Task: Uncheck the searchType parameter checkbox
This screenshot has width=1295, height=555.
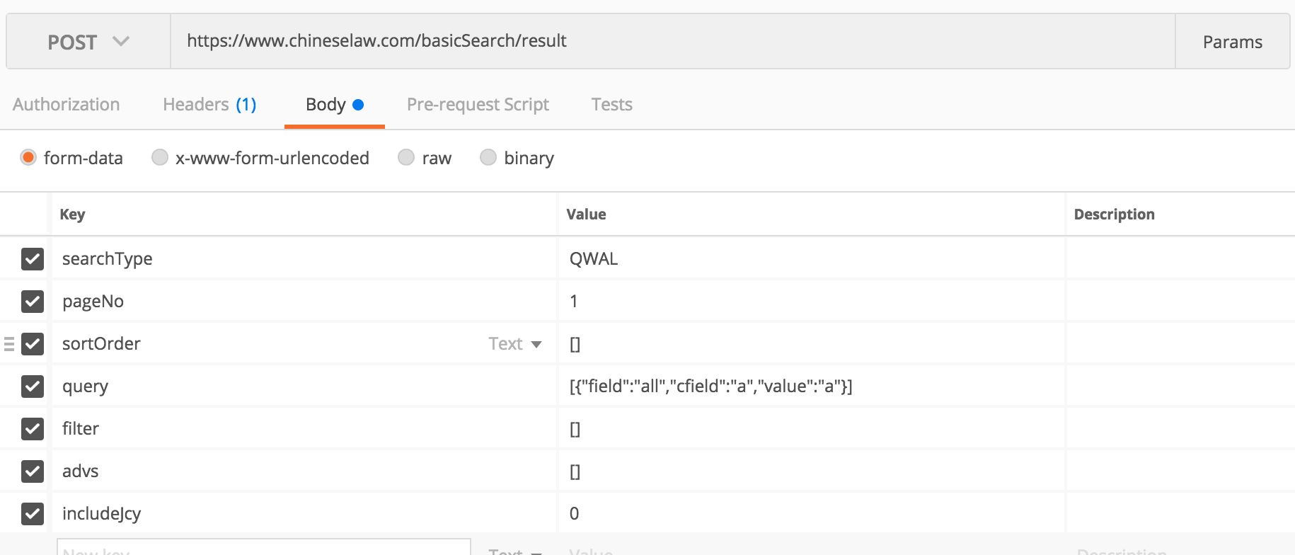Action: tap(33, 259)
